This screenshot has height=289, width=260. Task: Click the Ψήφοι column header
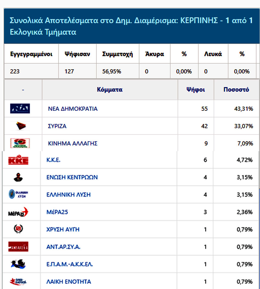(x=196, y=90)
